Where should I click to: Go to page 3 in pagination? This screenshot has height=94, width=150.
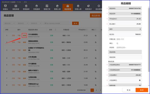[x=100, y=90]
